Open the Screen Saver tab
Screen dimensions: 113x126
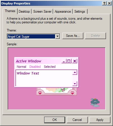(42, 12)
